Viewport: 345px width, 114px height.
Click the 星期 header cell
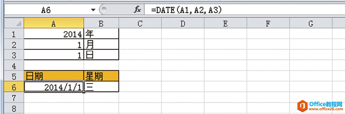[101, 76]
